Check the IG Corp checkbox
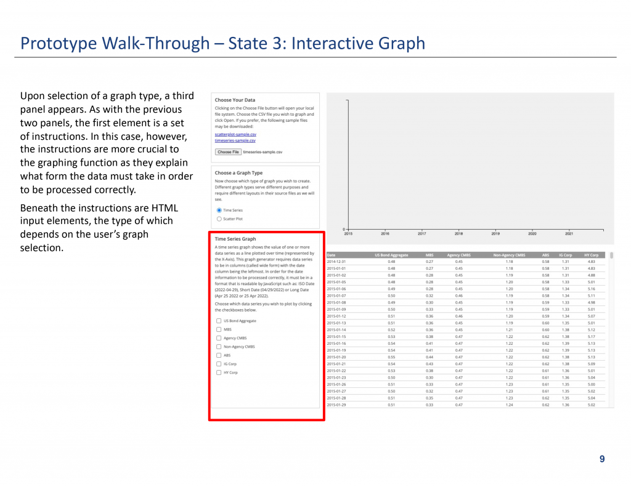The height and width of the screenshot is (487, 631). click(x=219, y=364)
